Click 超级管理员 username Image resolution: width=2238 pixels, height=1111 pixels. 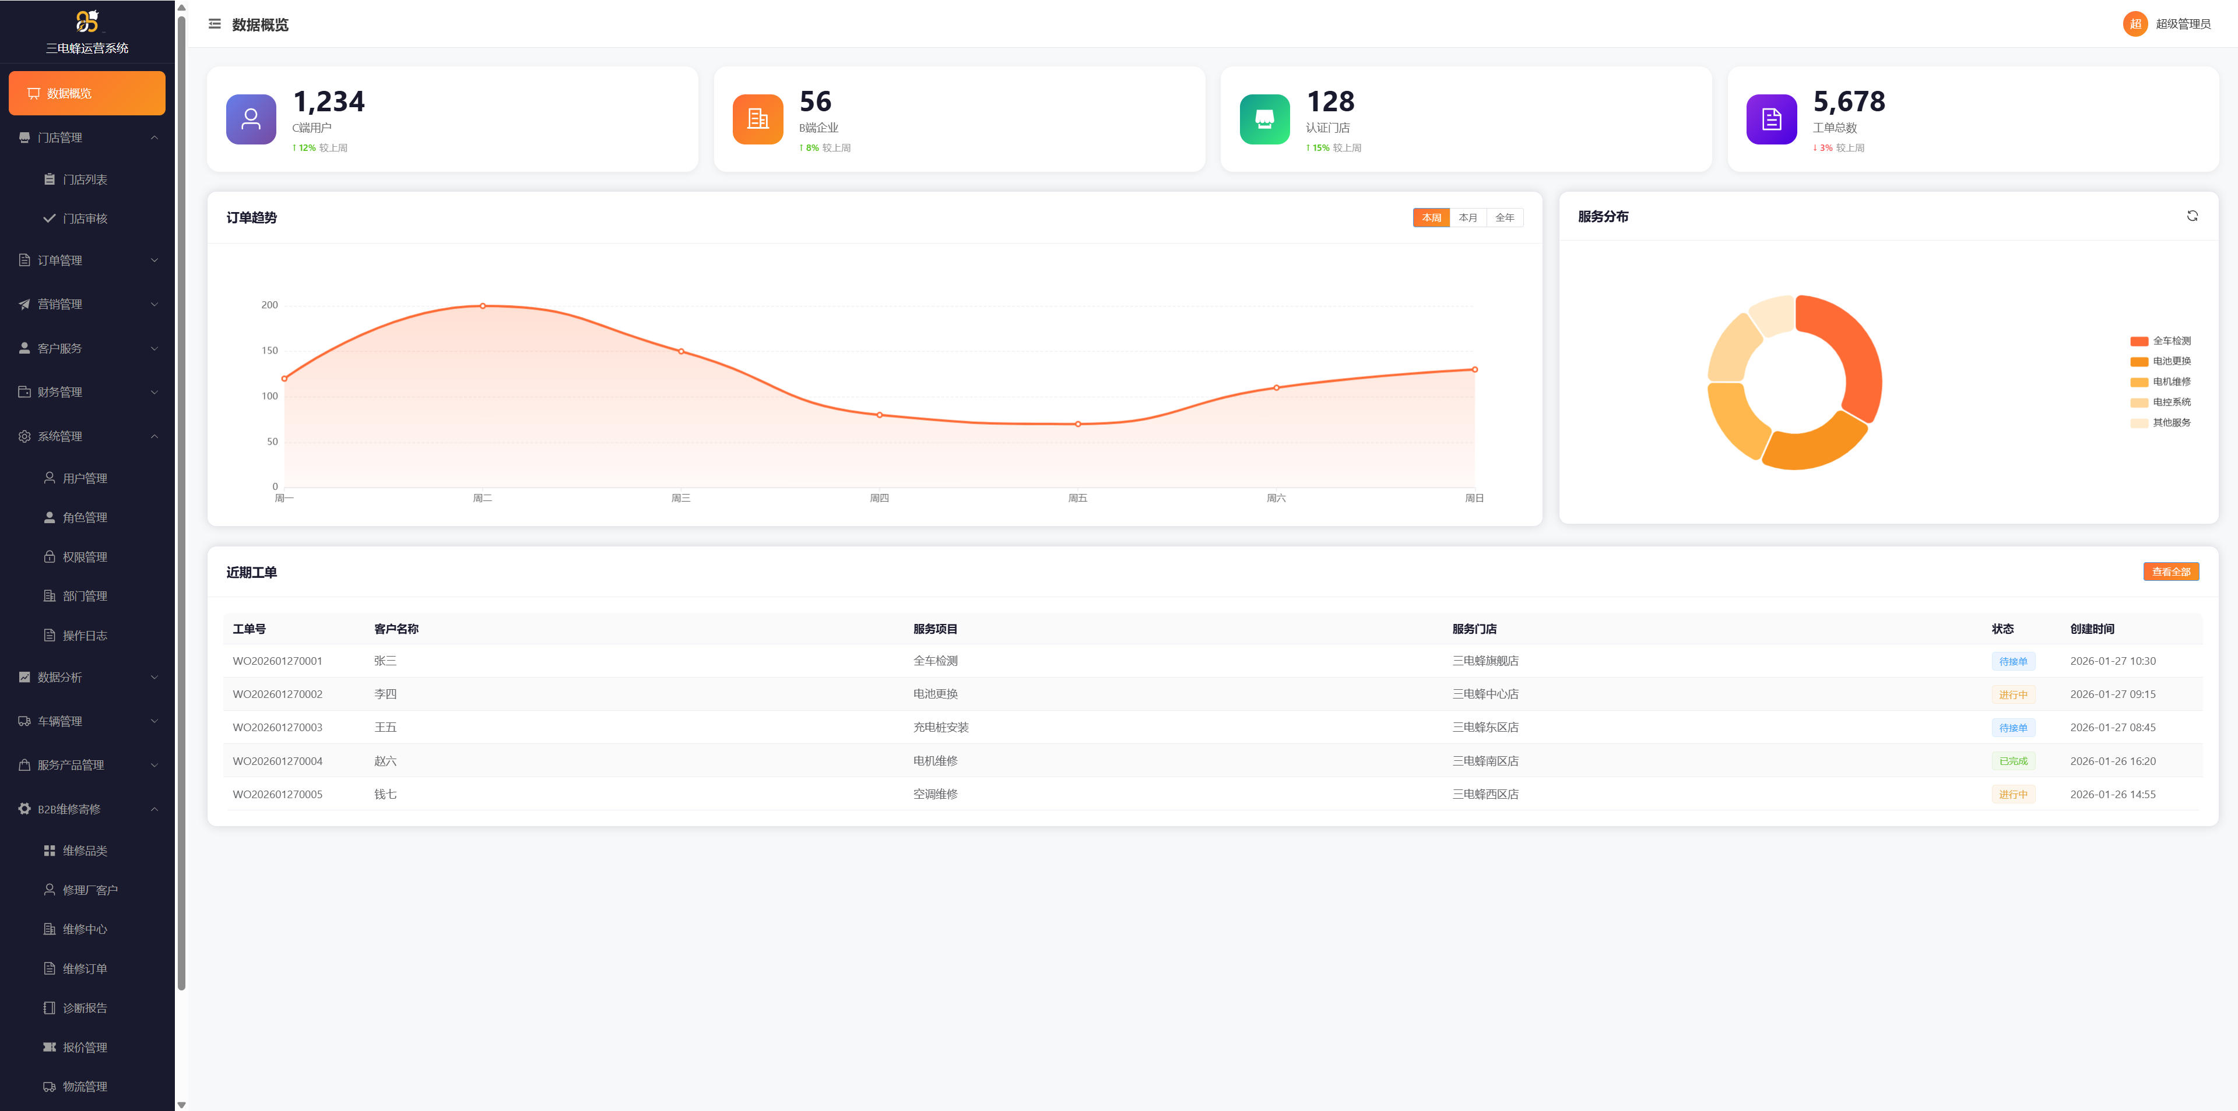tap(2183, 24)
